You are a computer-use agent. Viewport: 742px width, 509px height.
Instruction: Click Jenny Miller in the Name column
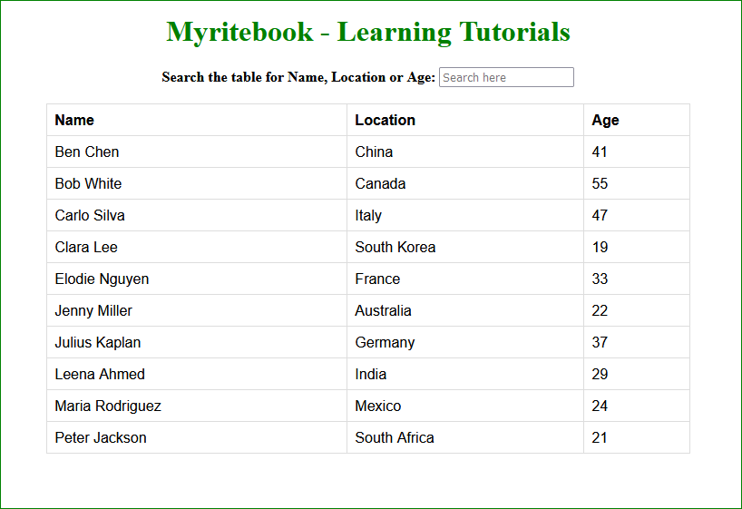(93, 310)
